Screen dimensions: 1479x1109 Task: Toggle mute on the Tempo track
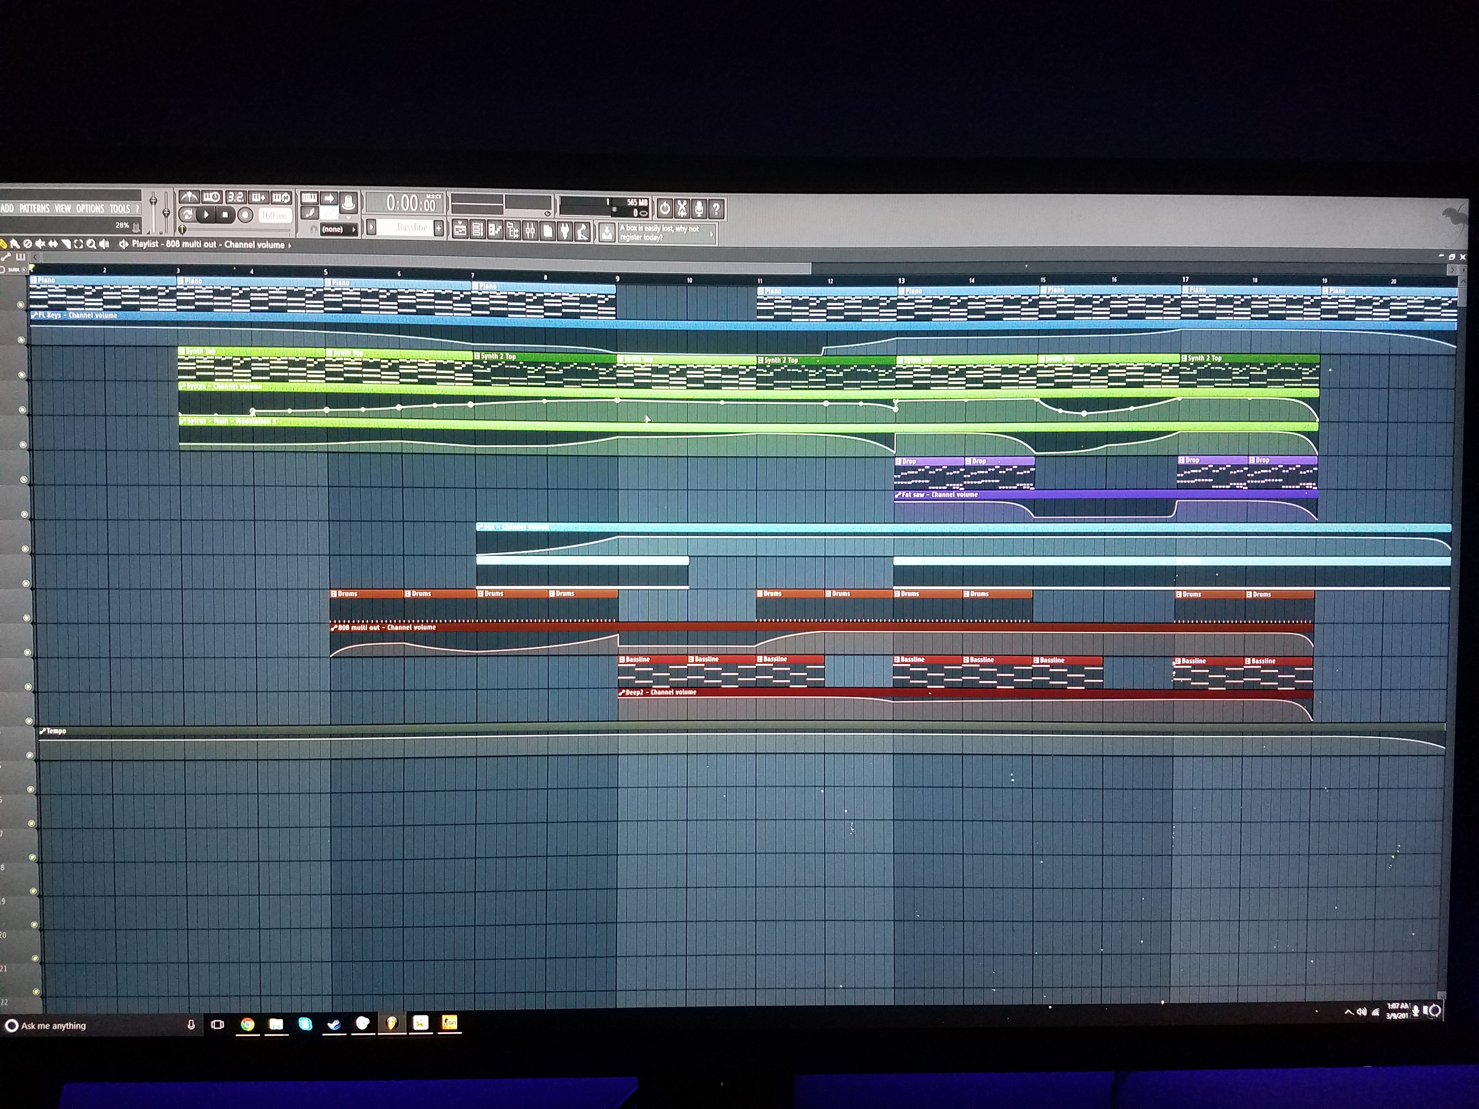coord(29,755)
